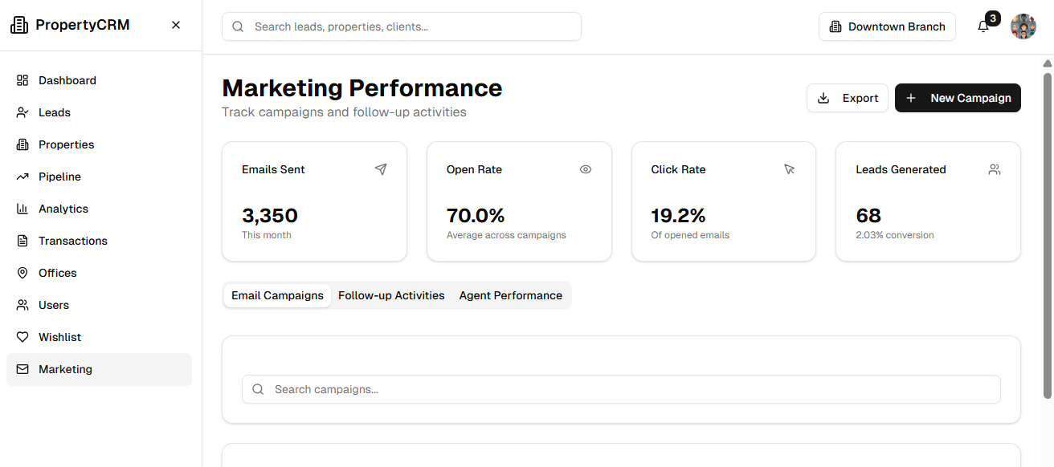Open Pipeline in the sidebar

click(59, 177)
